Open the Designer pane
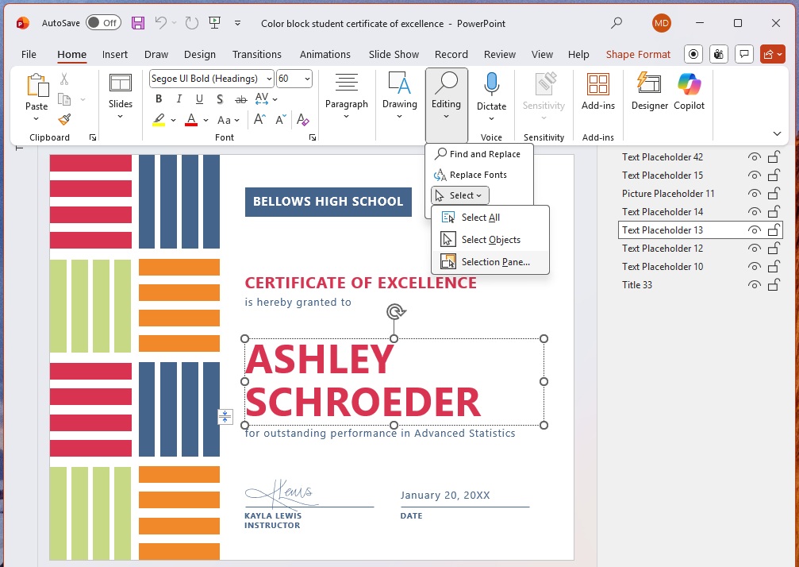 (650, 91)
